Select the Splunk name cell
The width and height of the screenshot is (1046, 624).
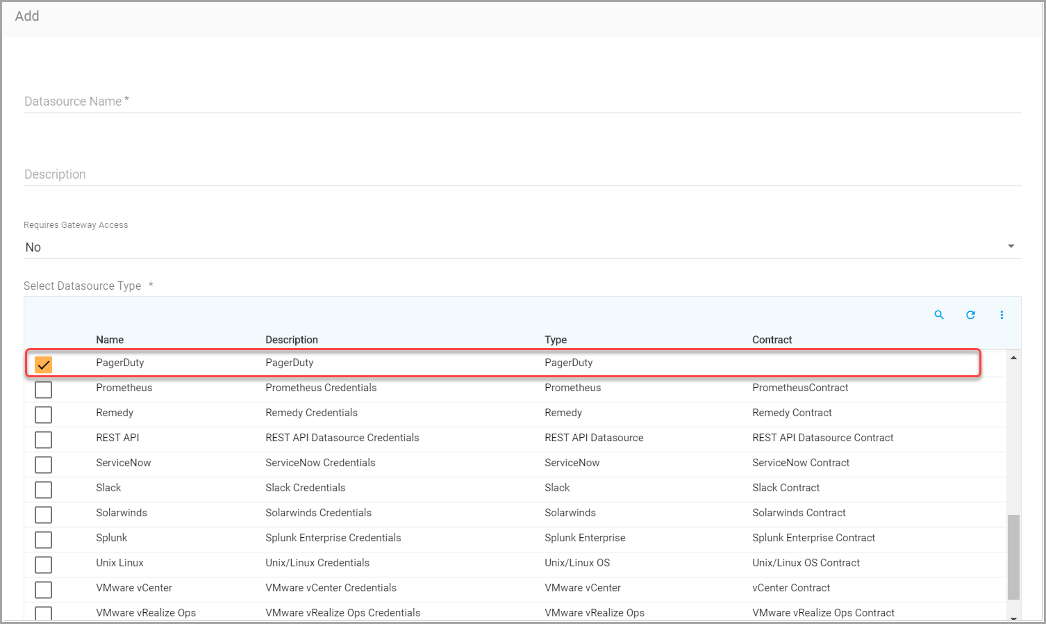click(x=112, y=538)
